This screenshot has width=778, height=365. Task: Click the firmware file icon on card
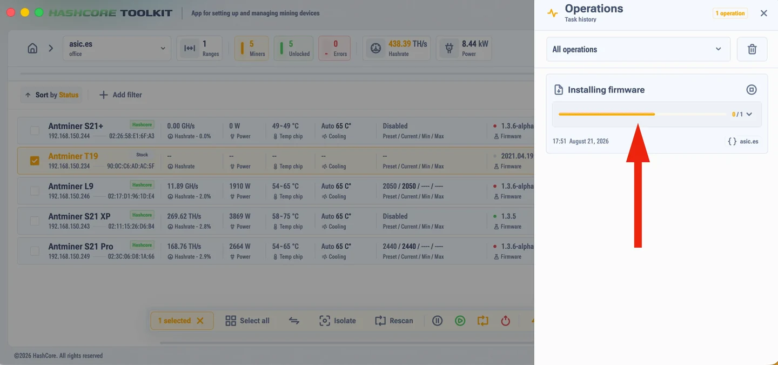[x=559, y=90]
